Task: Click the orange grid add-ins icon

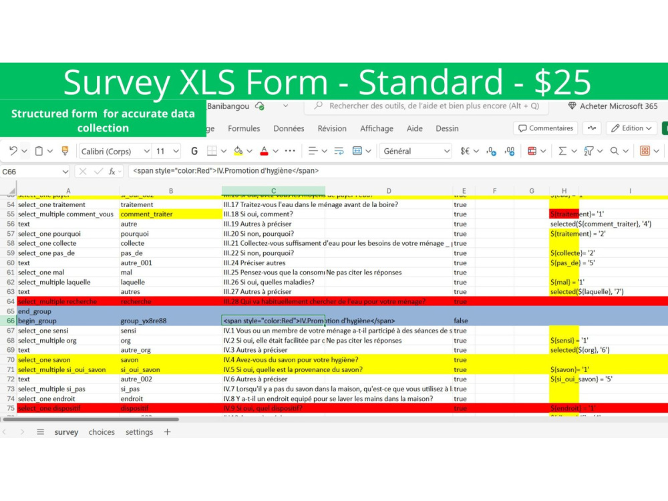Action: coord(645,151)
